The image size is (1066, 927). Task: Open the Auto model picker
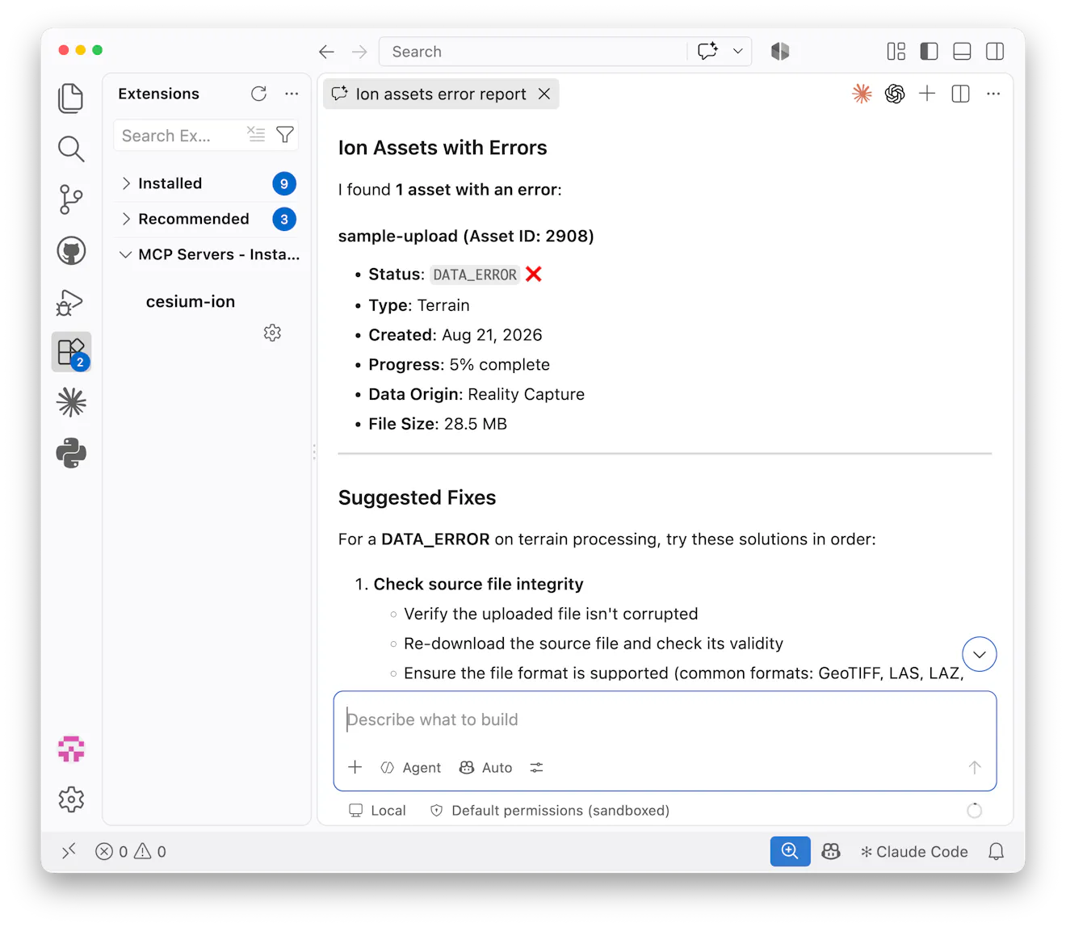coord(486,767)
